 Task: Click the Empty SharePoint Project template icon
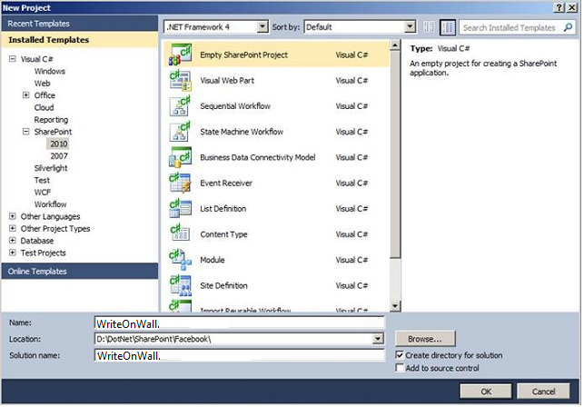pos(180,55)
